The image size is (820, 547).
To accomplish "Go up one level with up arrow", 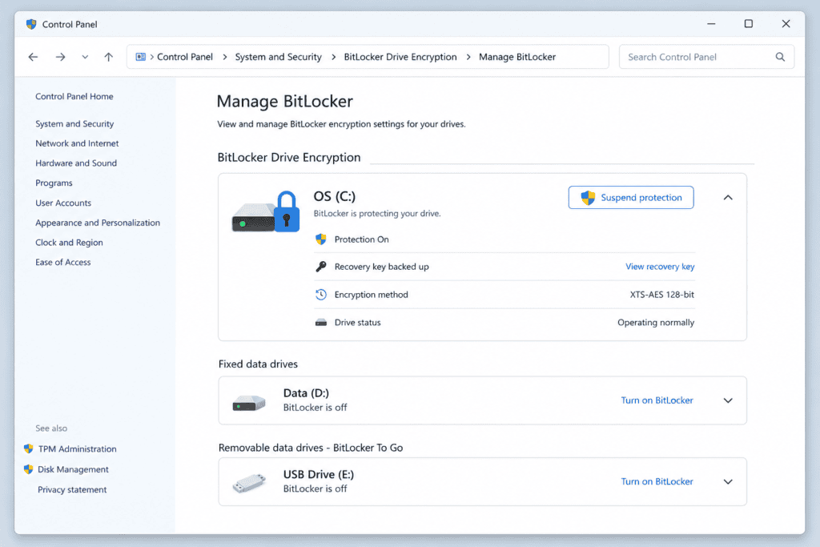I will pyautogui.click(x=108, y=57).
